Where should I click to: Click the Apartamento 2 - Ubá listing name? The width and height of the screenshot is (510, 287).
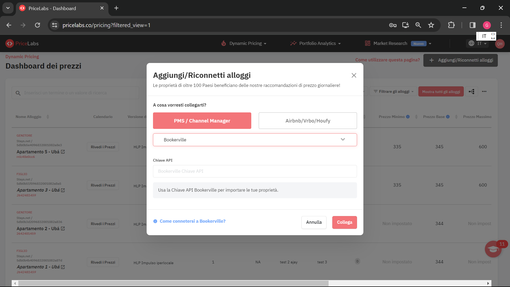38,229
